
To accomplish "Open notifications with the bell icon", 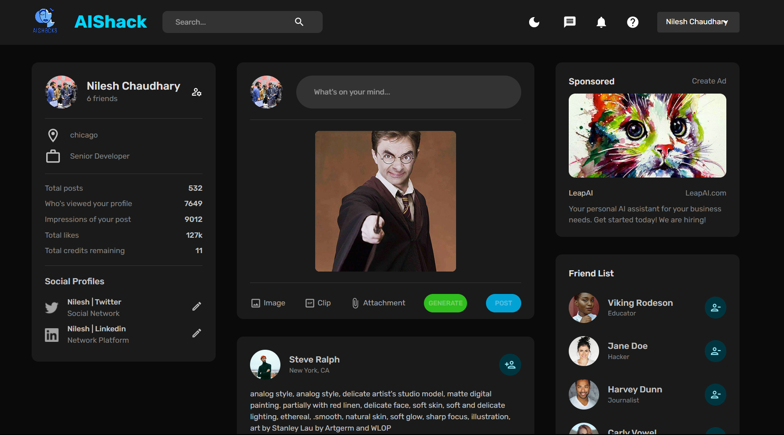I will point(601,22).
